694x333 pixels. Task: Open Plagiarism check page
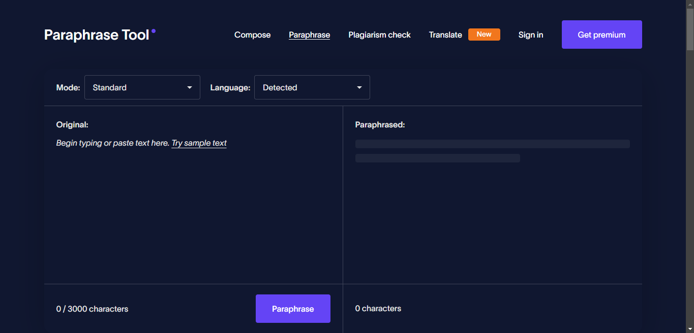[379, 35]
